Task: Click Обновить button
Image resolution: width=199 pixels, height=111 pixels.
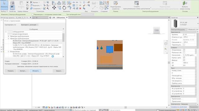Action: pos(35,71)
